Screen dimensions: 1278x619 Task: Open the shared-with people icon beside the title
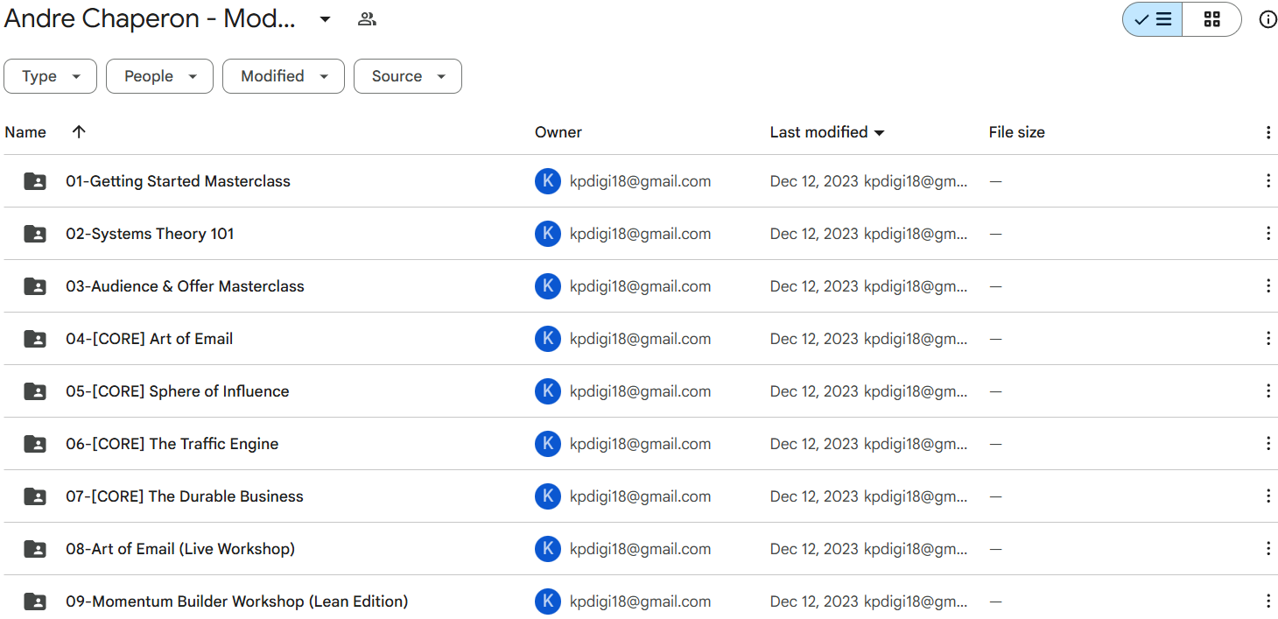(x=368, y=19)
